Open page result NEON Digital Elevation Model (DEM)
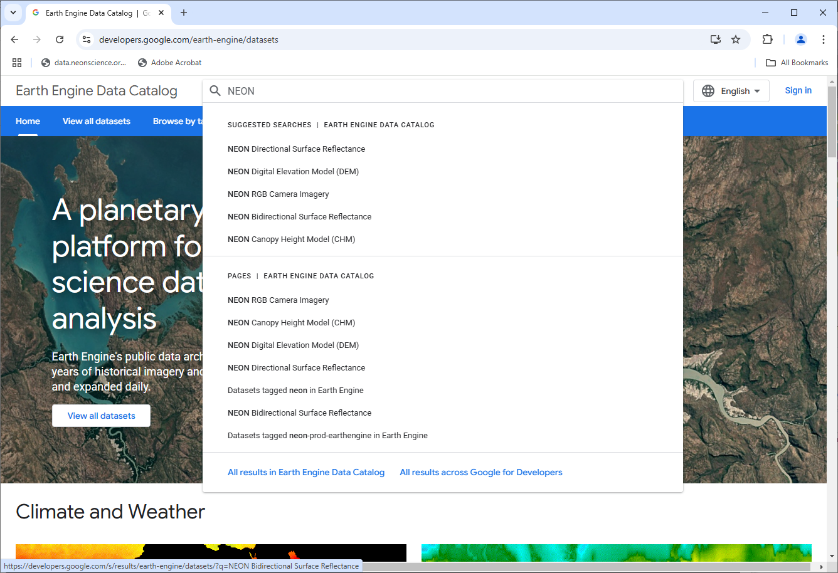The image size is (838, 573). coord(293,345)
